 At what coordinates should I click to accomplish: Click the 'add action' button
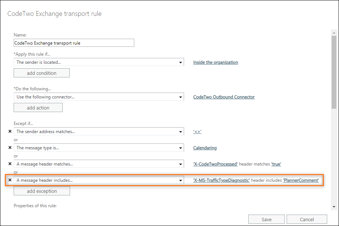coord(38,107)
